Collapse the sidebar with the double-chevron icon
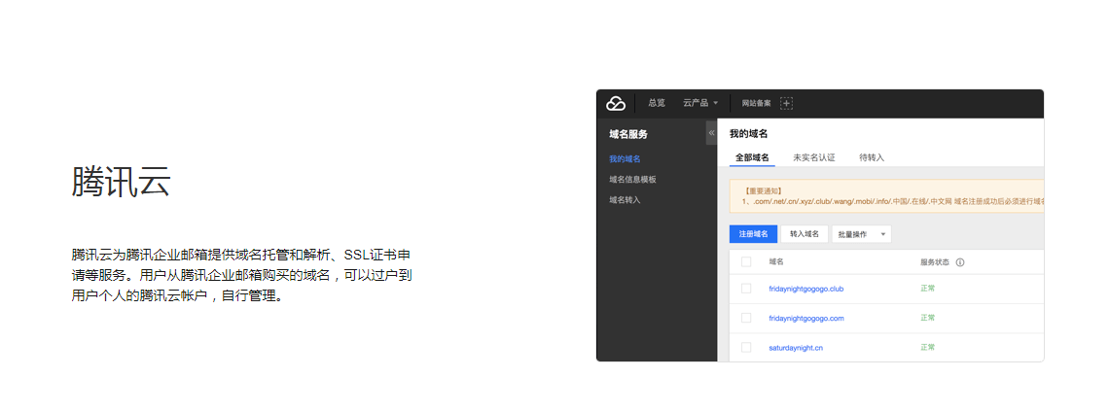Viewport: 1110px width, 412px height. (x=711, y=133)
